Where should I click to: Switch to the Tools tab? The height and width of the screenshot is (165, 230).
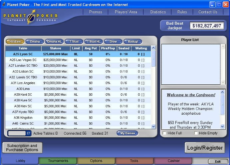pyautogui.click(x=134, y=161)
